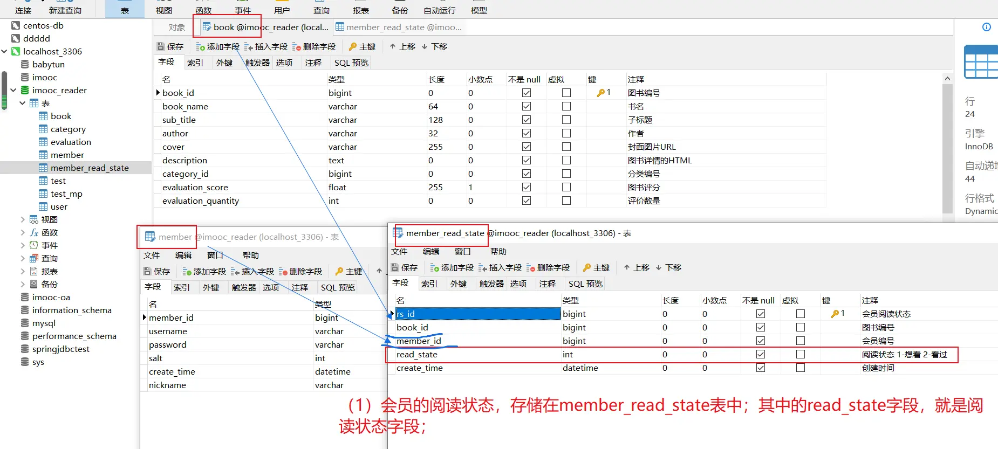
Task: Select the category table icon in tree
Action: coord(43,129)
